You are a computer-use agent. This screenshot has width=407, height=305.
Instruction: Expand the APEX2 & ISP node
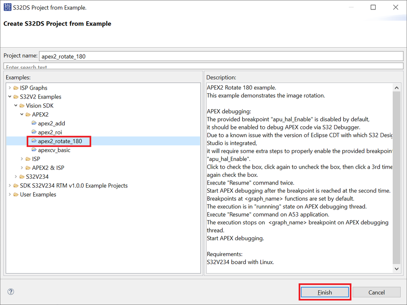[x=22, y=168]
